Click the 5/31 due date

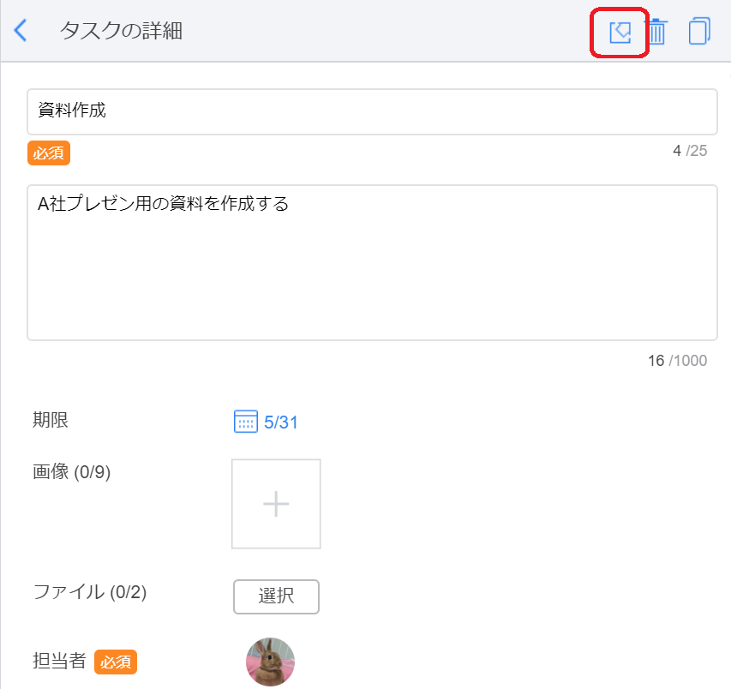tap(281, 422)
